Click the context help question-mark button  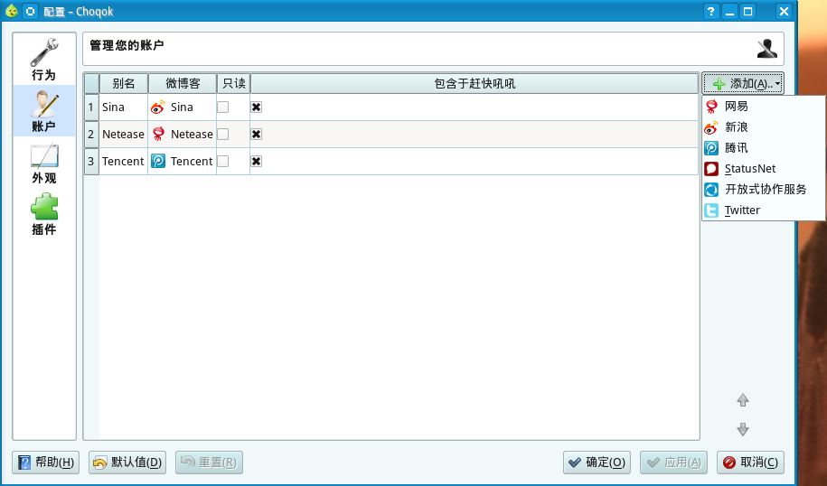(x=711, y=11)
